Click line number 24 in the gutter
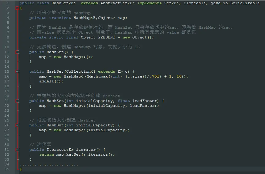Viewport: 265px width, 174px height. click(x=7, y=115)
